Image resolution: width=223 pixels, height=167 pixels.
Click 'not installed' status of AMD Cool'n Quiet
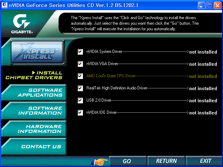coord(203,76)
